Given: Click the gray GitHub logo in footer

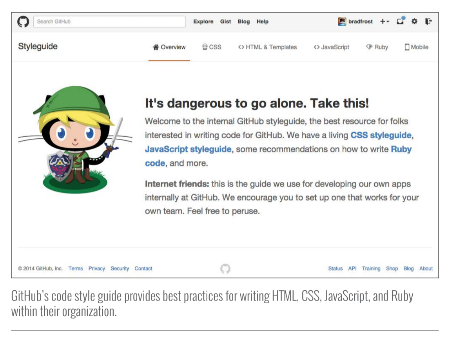Looking at the screenshot, I should tap(225, 268).
